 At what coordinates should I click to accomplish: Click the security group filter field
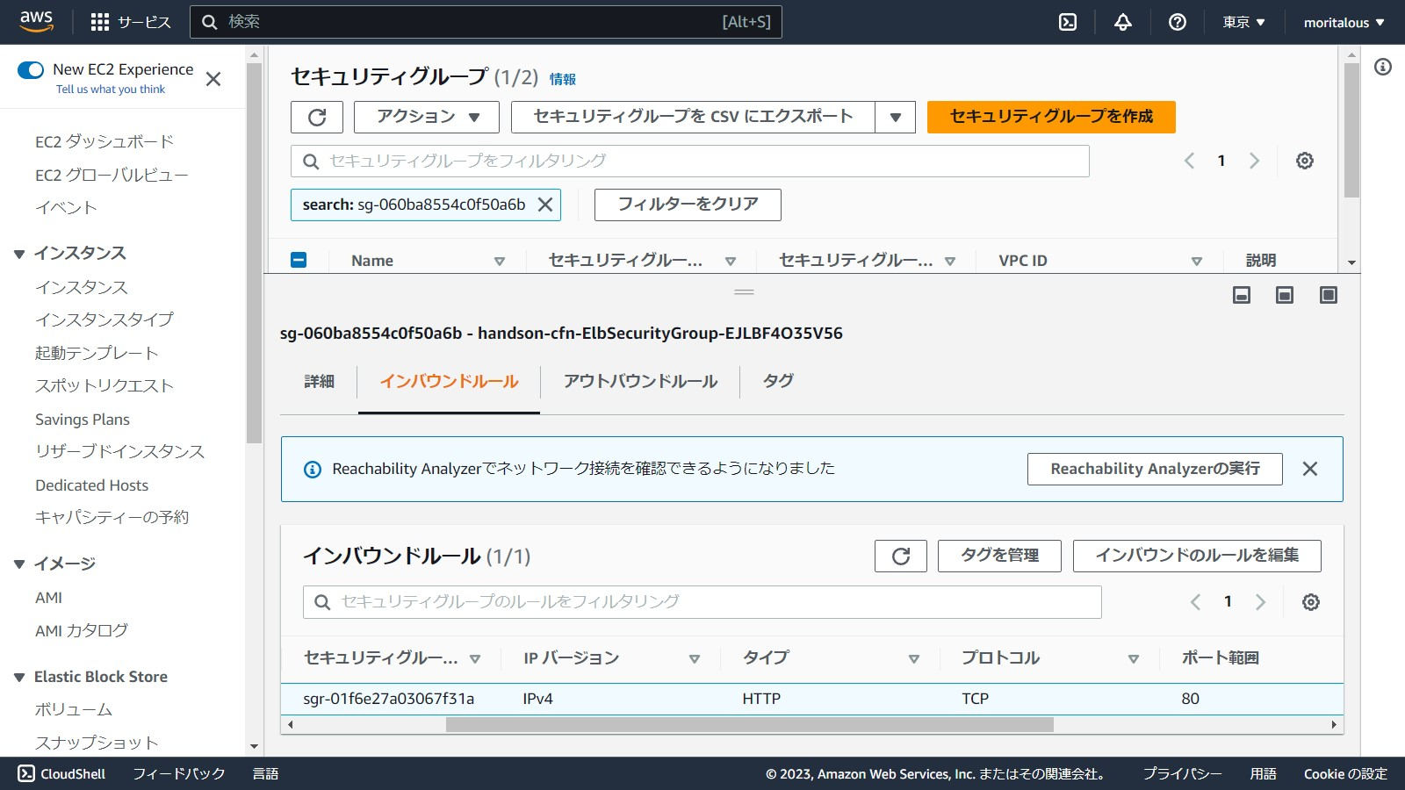[690, 162]
